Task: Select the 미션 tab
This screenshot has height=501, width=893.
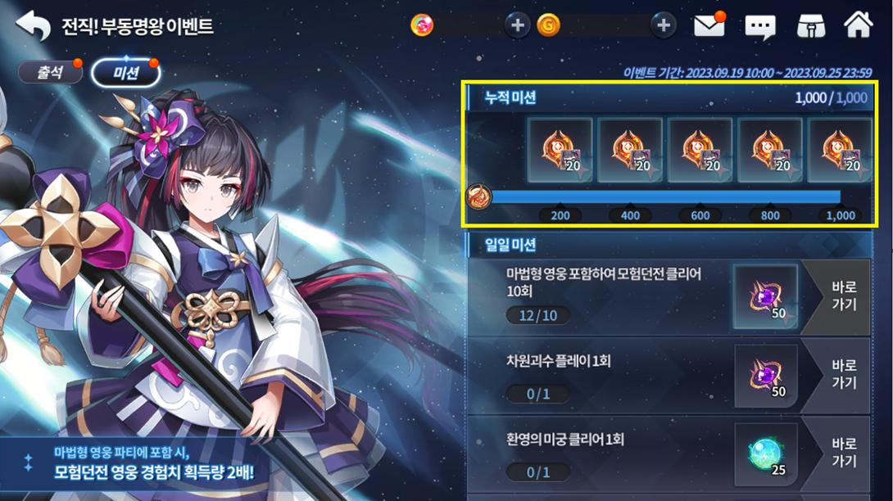Action: 126,73
